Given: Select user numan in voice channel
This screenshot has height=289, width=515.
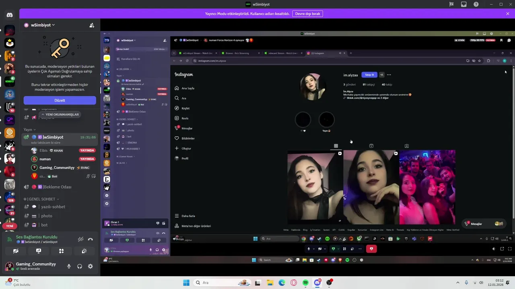Looking at the screenshot, I should (45, 159).
